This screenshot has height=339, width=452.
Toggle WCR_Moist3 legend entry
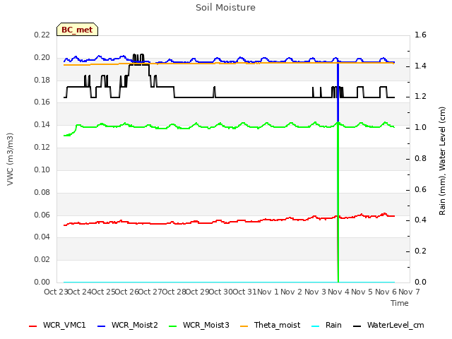199,325
